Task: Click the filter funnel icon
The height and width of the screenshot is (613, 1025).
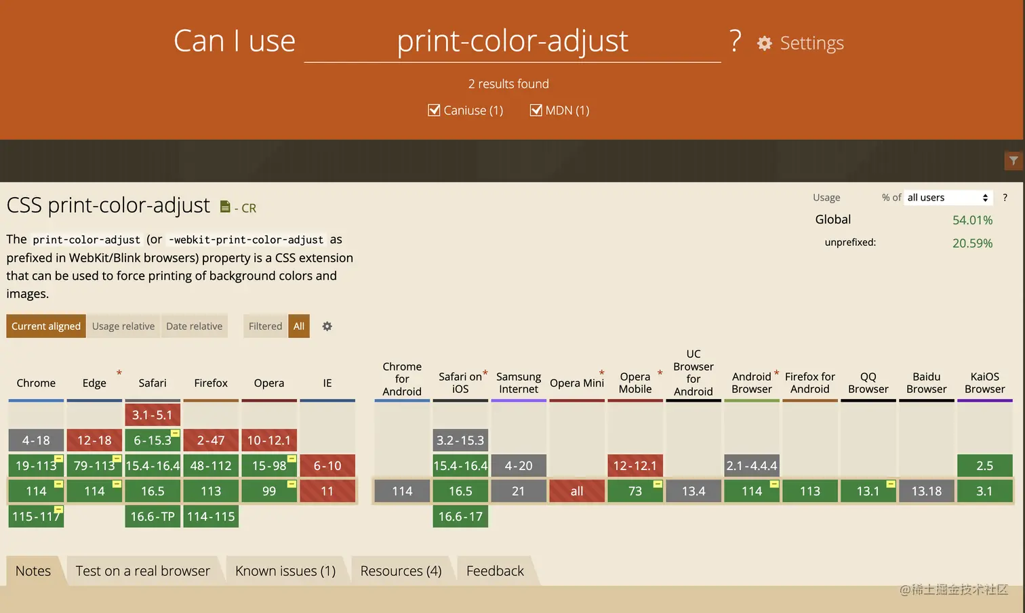Action: click(x=1013, y=161)
